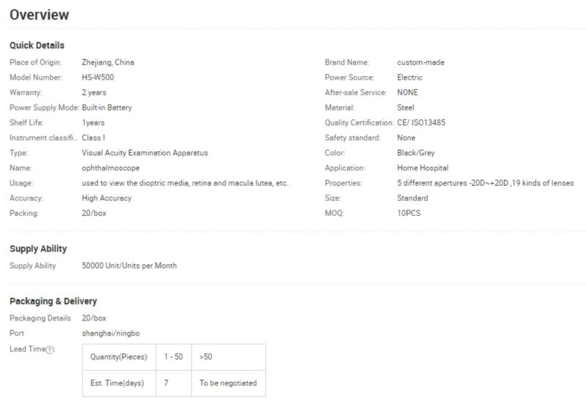Select the 1 - 50 quantity cell
Image resolution: width=586 pixels, height=406 pixels.
click(x=174, y=357)
